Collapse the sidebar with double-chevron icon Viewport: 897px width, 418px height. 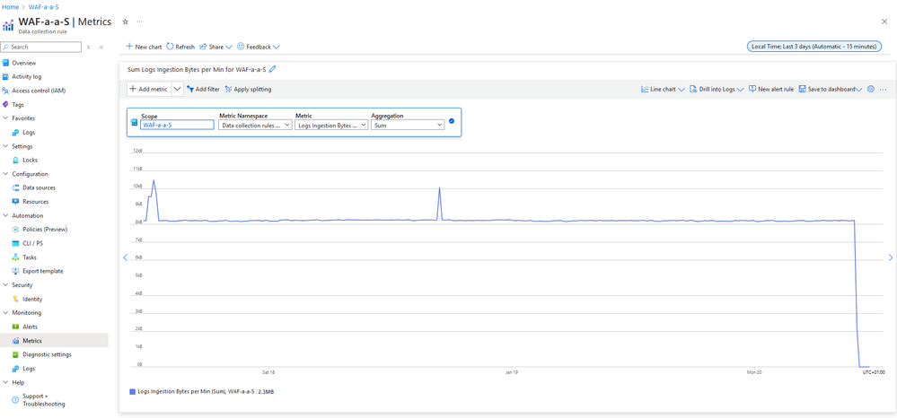click(x=101, y=47)
